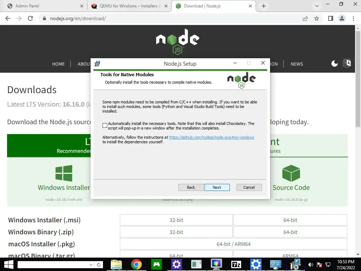Download 64-bit Windows Installer (.msi)
Image resolution: width=361 pixels, height=271 pixels.
point(290,220)
